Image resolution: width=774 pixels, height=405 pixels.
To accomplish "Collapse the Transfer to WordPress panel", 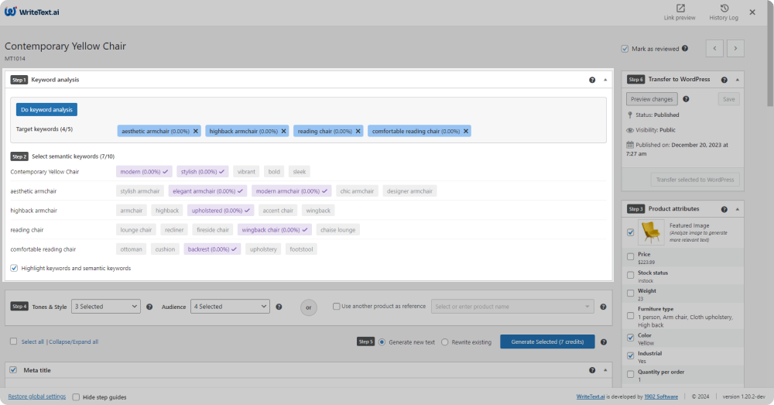I will point(738,80).
